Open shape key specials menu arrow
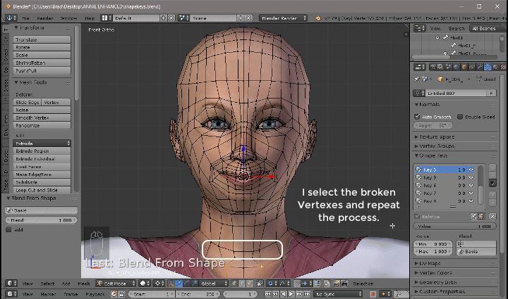Viewport: 508px width, 299px height. [x=492, y=184]
